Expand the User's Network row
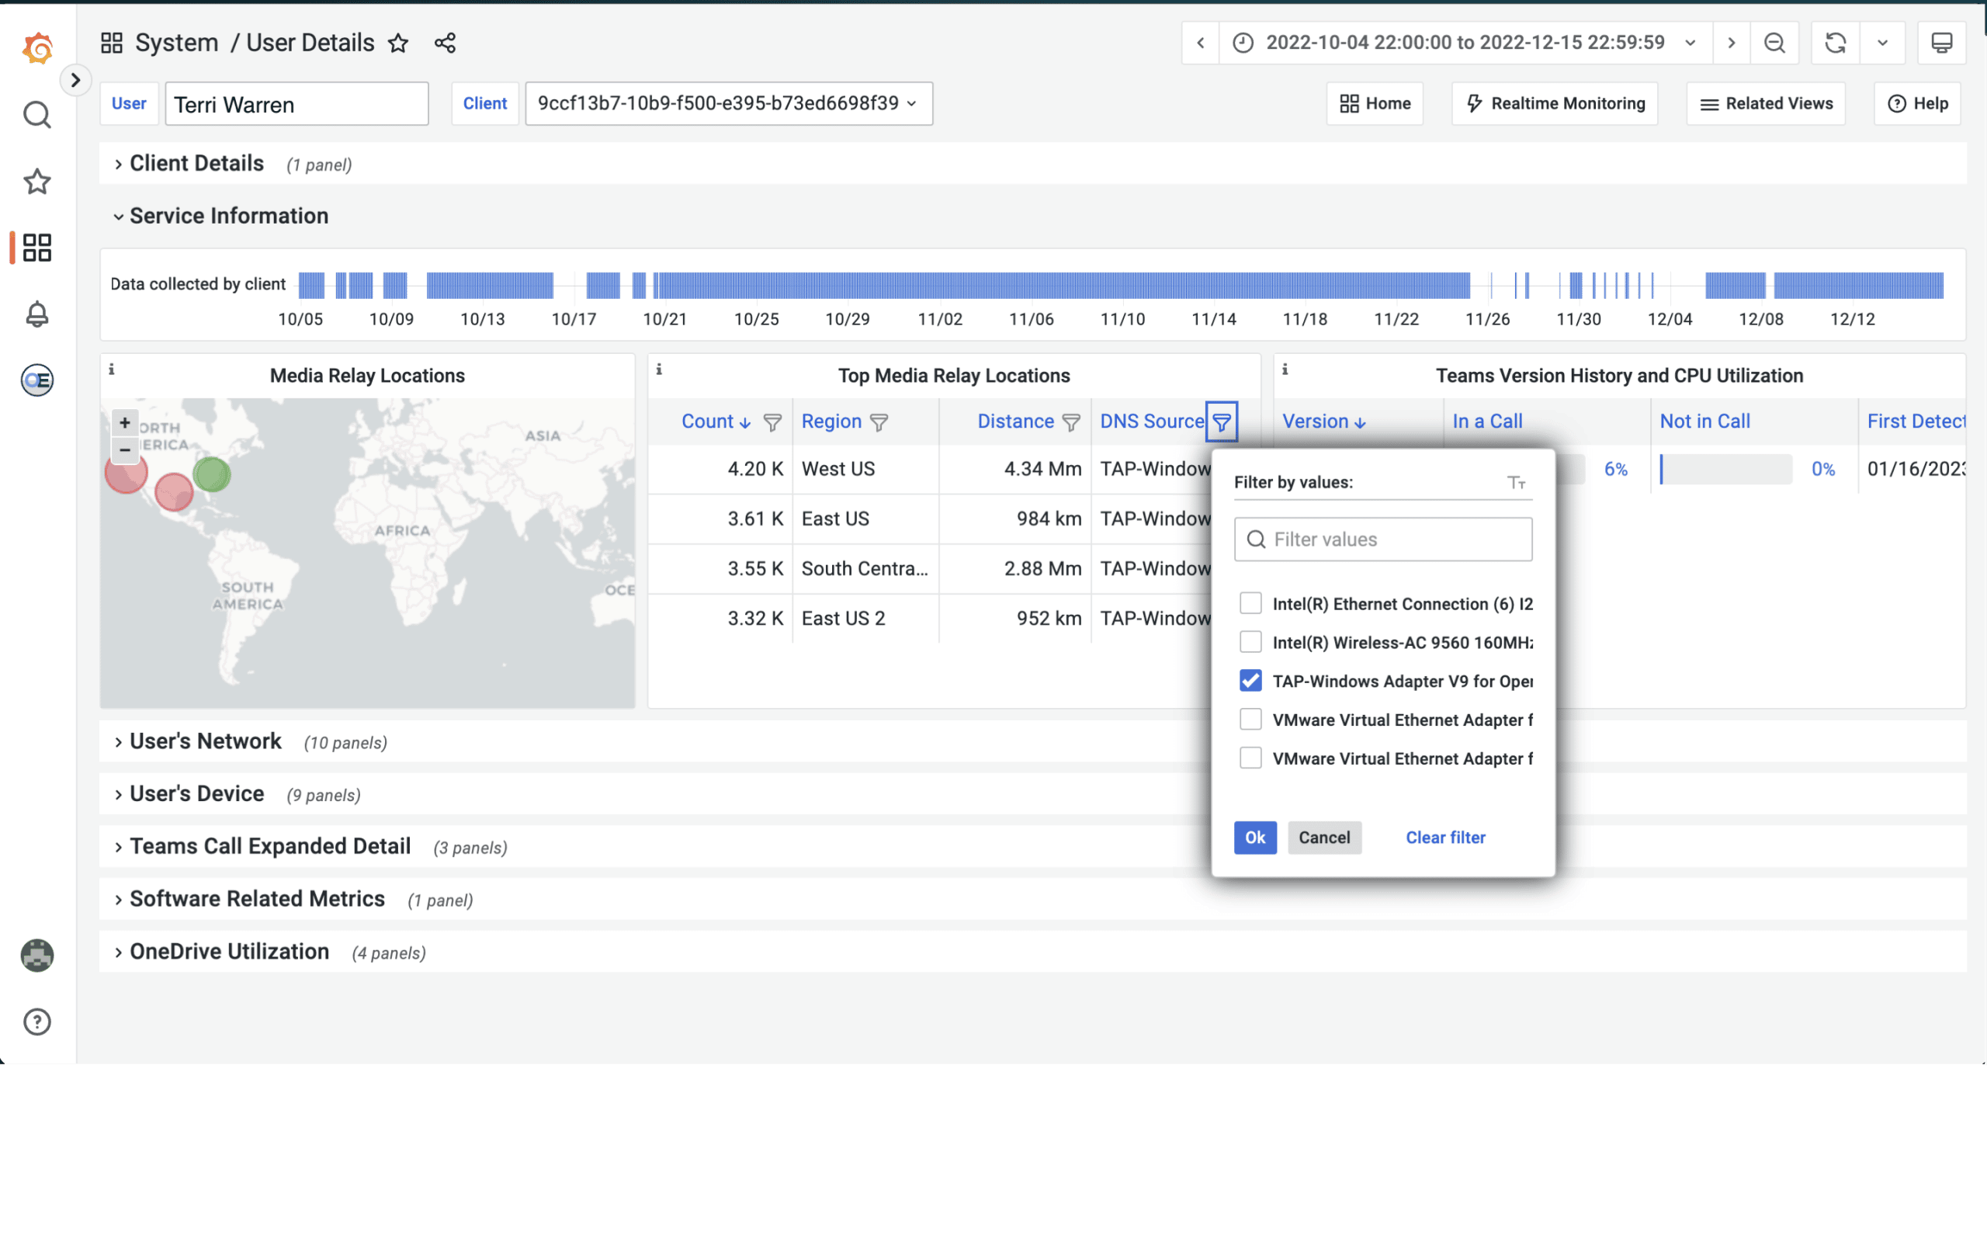 (x=205, y=741)
